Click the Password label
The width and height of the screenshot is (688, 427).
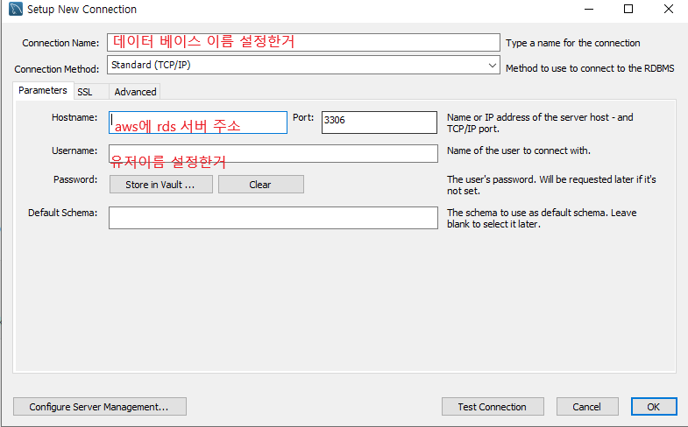75,179
